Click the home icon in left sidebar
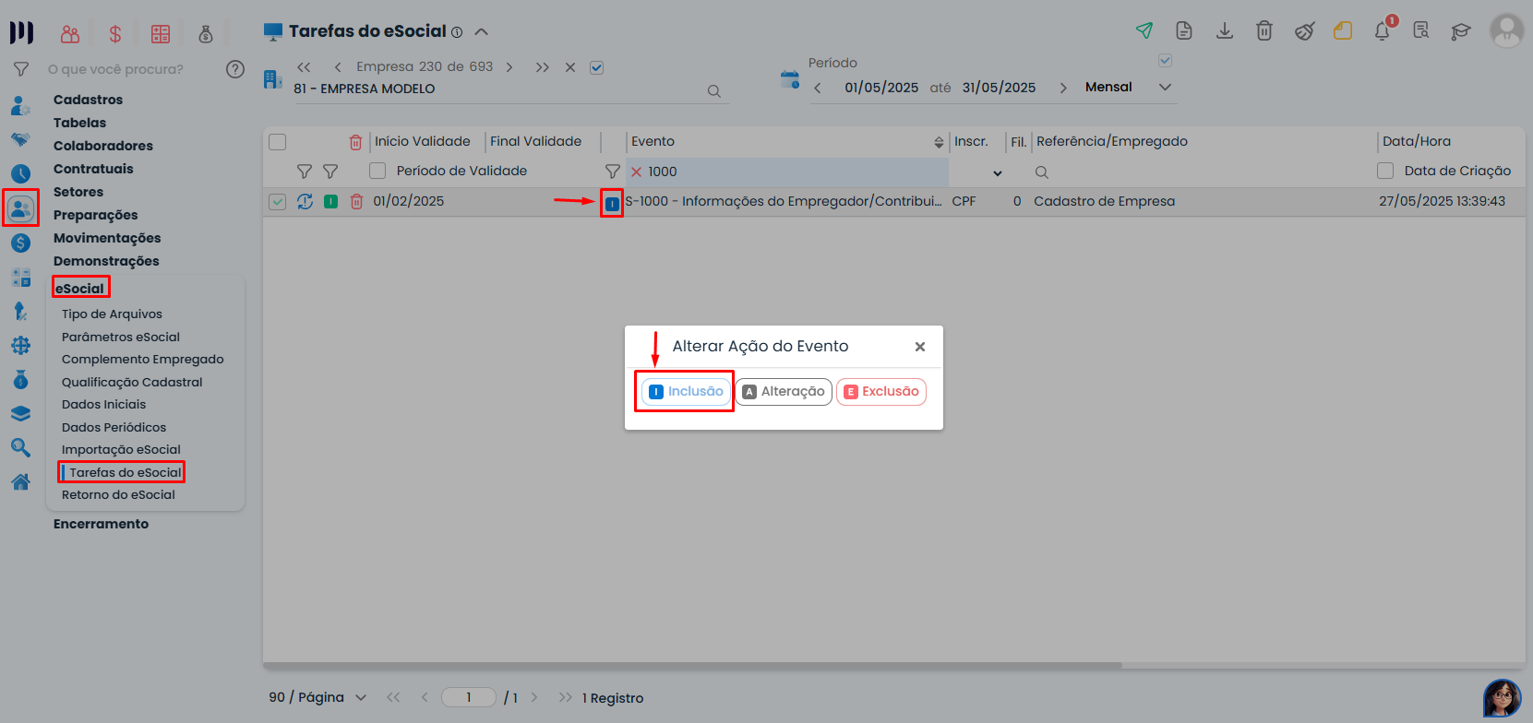 [x=20, y=482]
